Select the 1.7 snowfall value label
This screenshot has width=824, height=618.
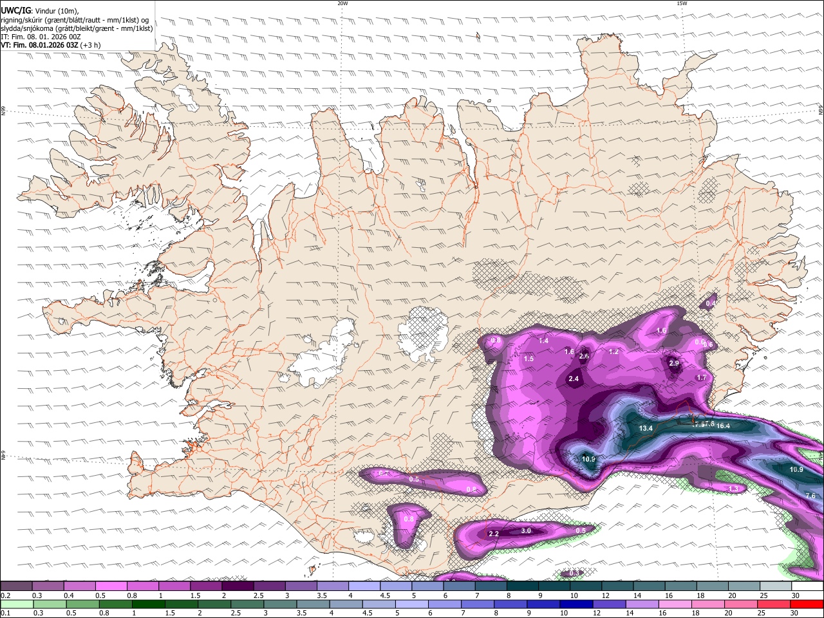tap(702, 378)
